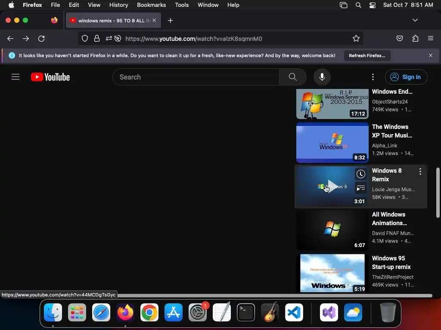Reload the current page

[x=41, y=38]
